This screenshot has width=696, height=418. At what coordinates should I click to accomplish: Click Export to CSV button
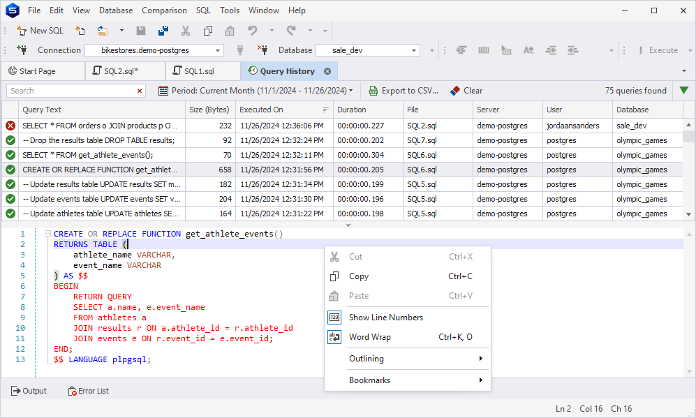coord(403,91)
